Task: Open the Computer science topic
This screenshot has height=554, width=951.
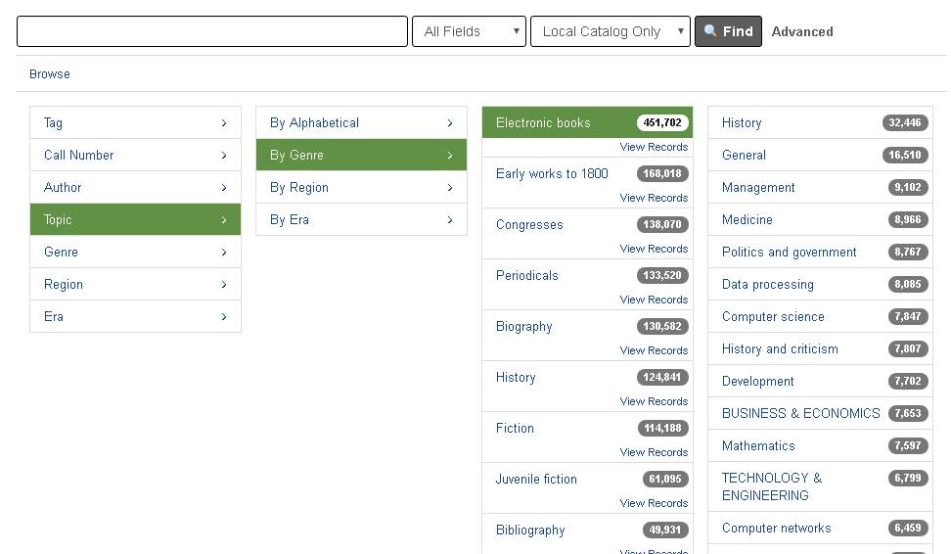Action: coord(773,316)
